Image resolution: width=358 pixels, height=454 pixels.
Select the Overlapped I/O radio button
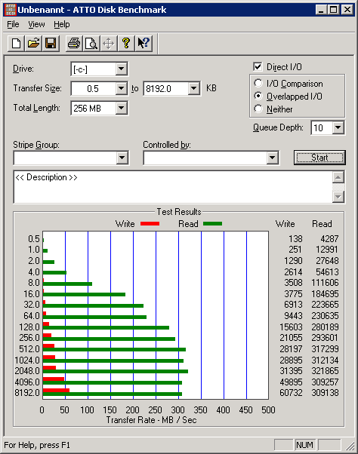pos(258,96)
